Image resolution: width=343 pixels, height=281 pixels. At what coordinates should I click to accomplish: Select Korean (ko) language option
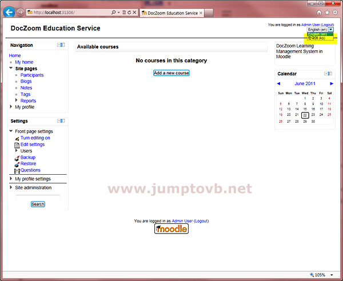[320, 38]
